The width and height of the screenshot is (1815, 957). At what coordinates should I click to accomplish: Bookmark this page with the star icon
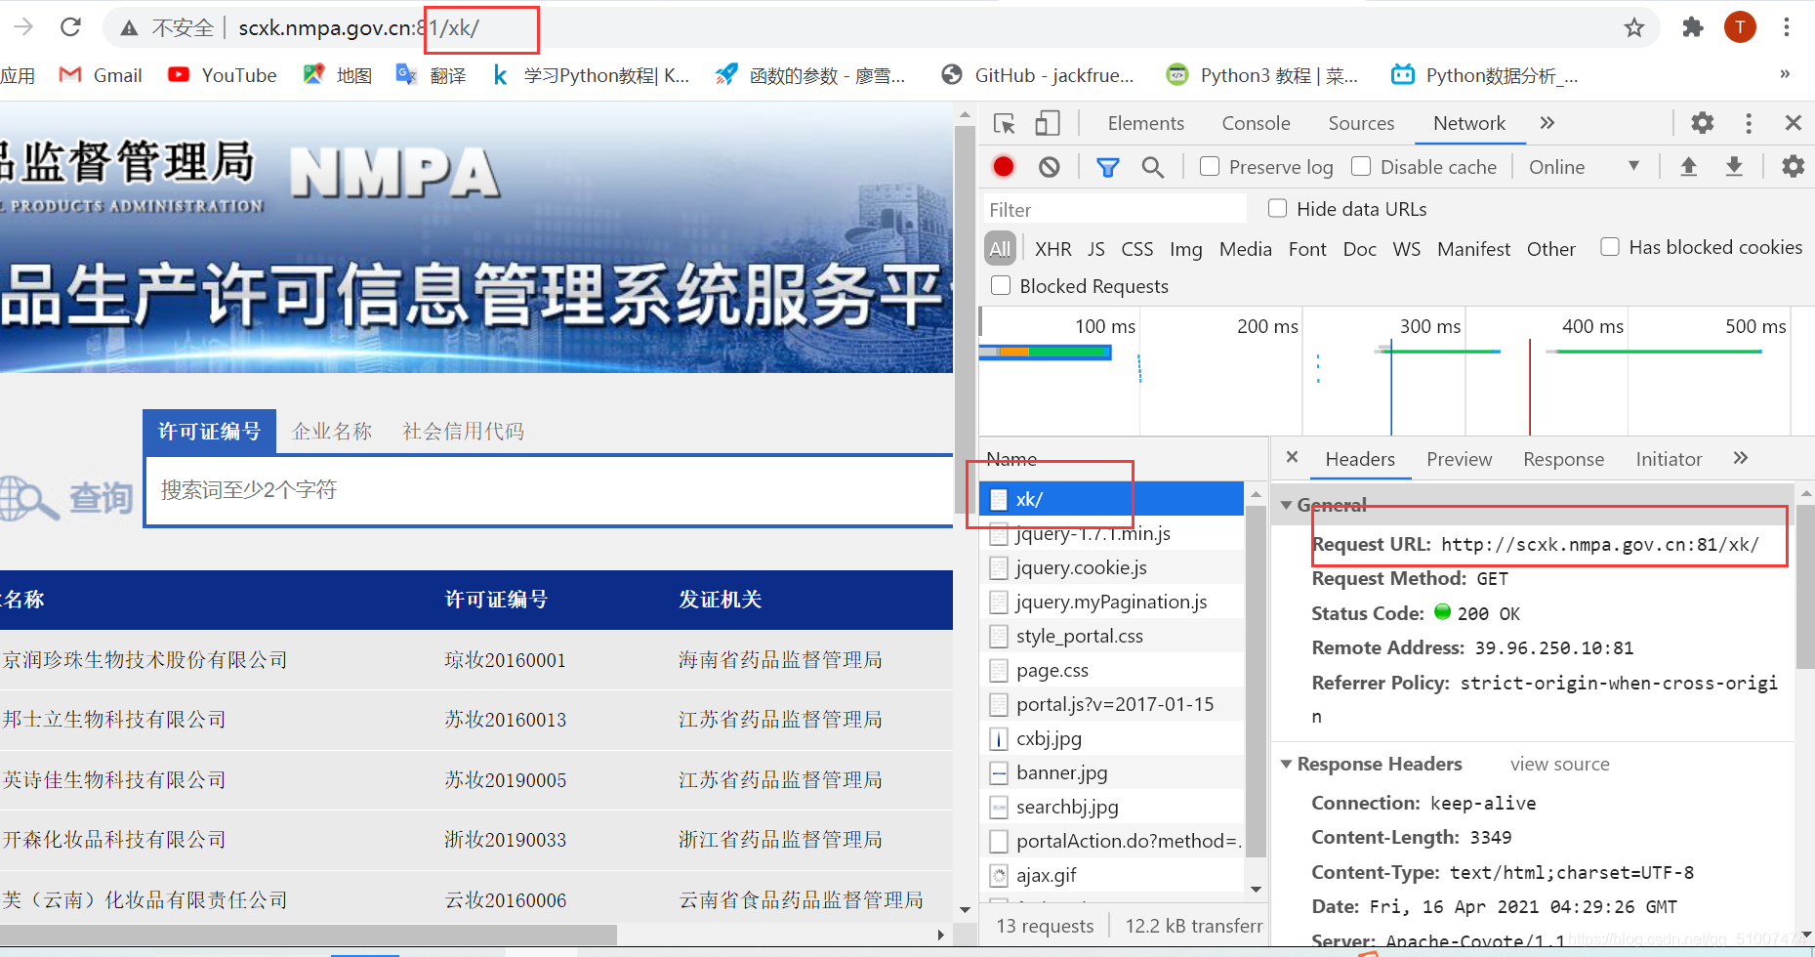coord(1634,27)
